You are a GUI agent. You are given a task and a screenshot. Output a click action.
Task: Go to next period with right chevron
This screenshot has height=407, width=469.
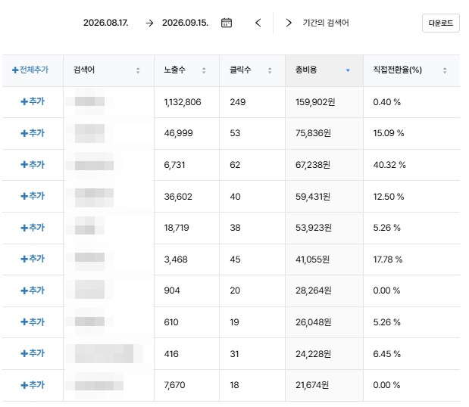(x=289, y=23)
